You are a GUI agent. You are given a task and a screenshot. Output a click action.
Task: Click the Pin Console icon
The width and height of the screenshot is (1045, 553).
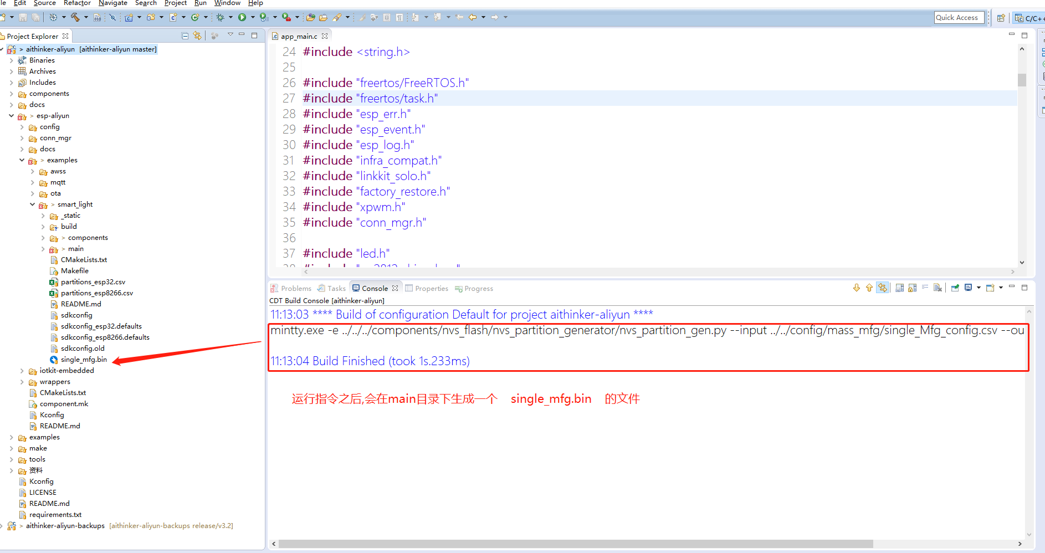point(955,288)
